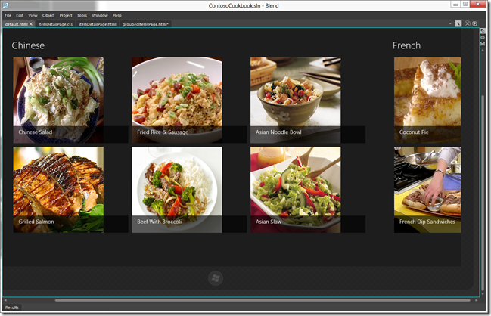Open the Object menu
The image size is (491, 316).
click(x=48, y=15)
